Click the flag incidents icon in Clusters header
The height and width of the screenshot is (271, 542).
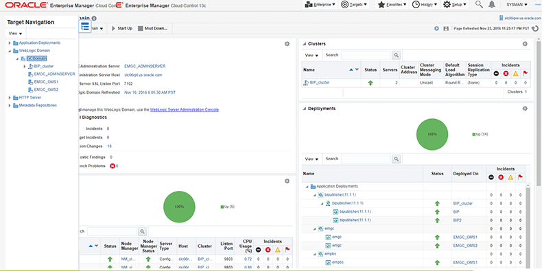(525, 73)
